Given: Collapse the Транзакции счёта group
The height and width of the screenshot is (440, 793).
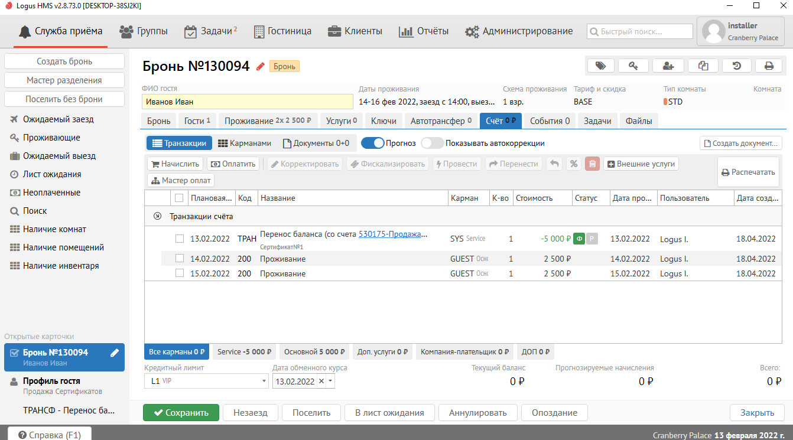Looking at the screenshot, I should 157,216.
